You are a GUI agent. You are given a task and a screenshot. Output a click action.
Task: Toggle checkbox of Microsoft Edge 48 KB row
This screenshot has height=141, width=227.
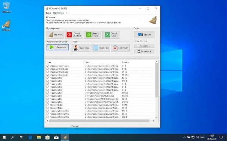coord(48,108)
